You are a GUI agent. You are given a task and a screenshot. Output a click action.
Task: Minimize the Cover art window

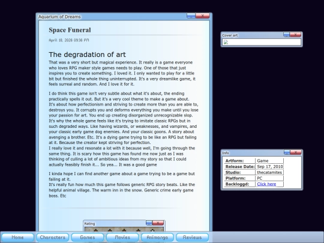pos(286,35)
